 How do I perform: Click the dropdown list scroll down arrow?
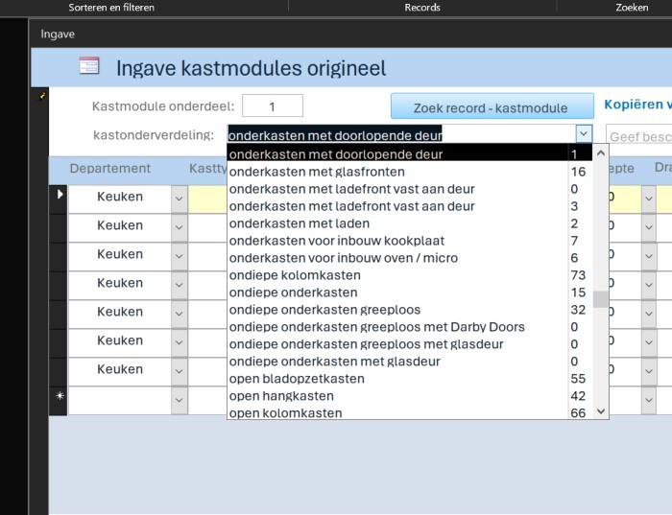[x=601, y=411]
